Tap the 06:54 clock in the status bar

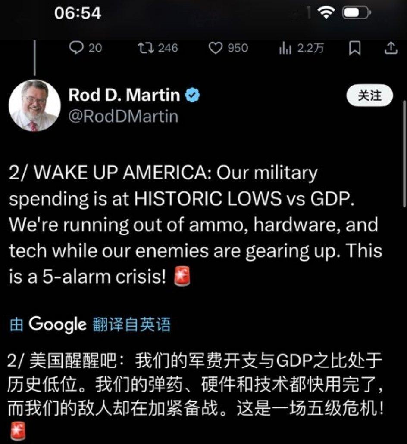[x=78, y=13]
